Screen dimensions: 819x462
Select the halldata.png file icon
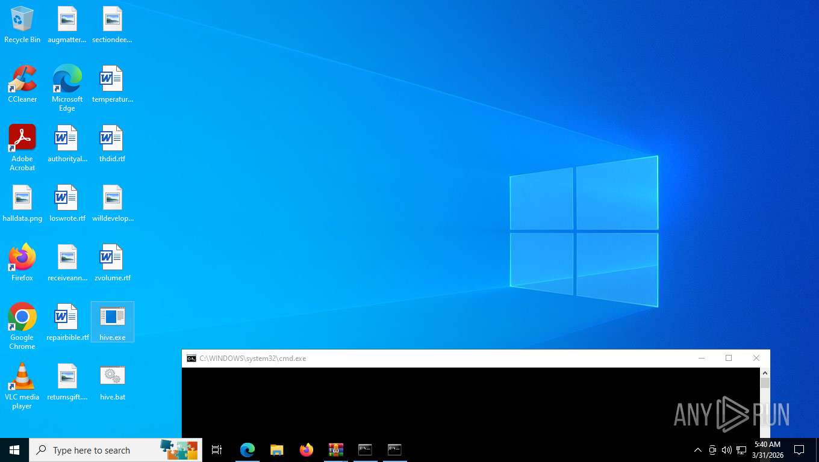22,203
